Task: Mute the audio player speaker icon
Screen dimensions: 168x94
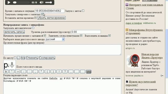Action: coord(41,2)
